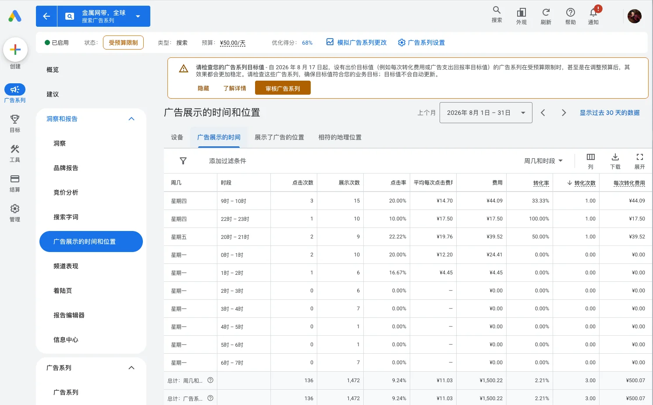Click the 下载 download icon
653x405 pixels.
[x=615, y=157]
